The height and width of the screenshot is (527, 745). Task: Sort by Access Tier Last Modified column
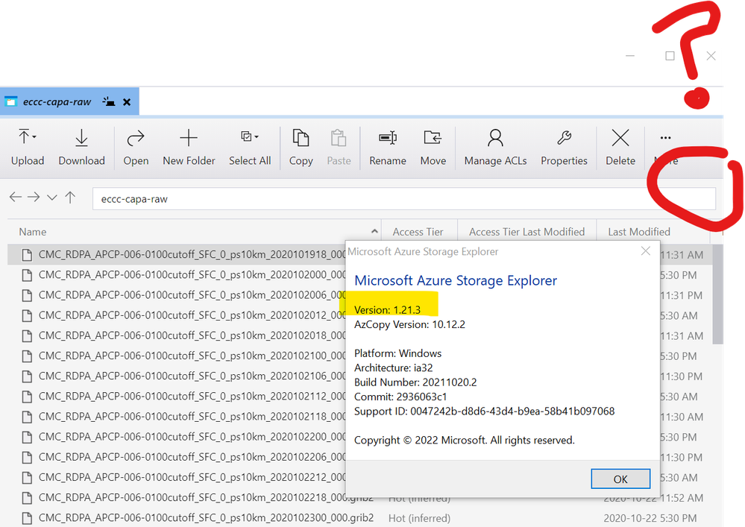pos(527,232)
